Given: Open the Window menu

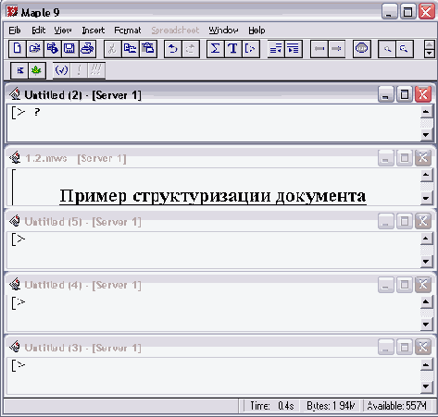Looking at the screenshot, I should click(223, 31).
